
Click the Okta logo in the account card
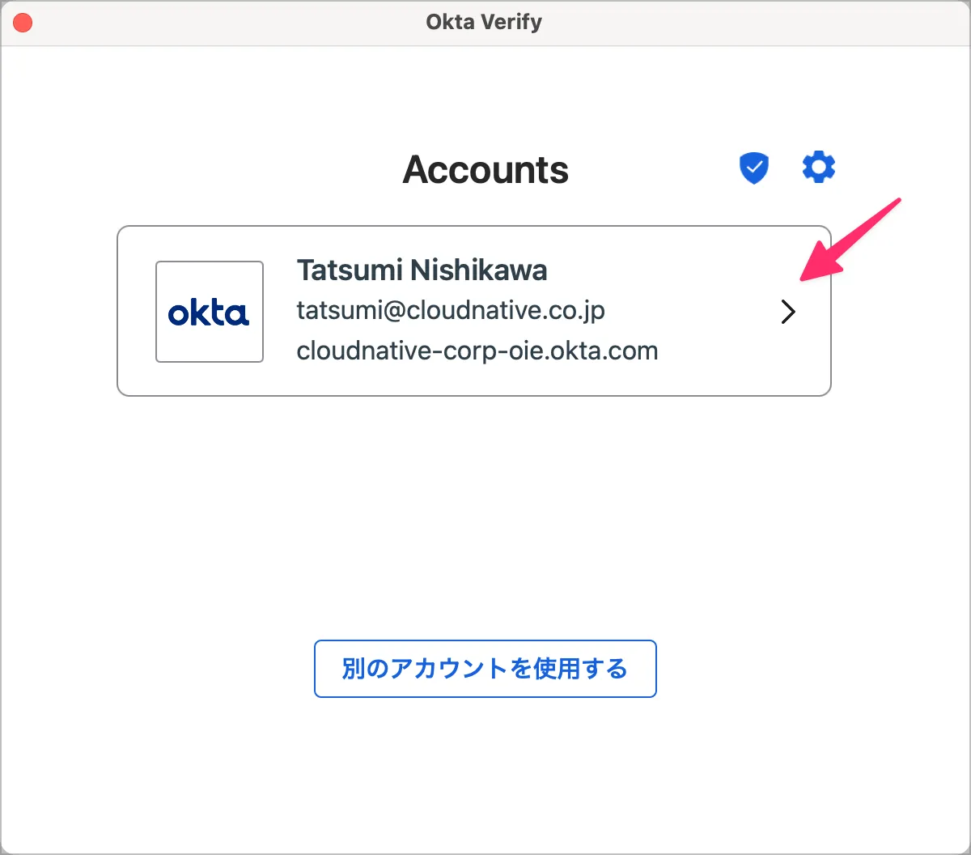(209, 313)
